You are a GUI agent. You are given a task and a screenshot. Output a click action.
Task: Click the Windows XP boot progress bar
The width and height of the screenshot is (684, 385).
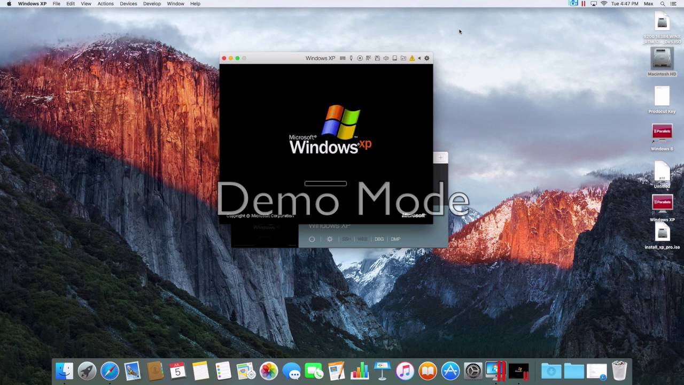325,183
